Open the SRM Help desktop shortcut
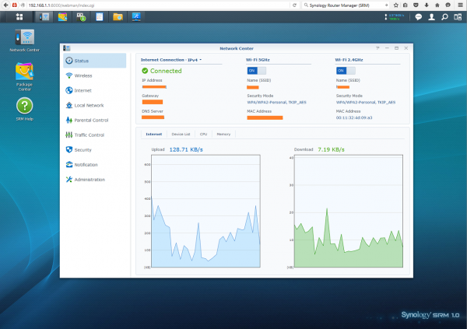The width and height of the screenshot is (467, 329). point(25,109)
